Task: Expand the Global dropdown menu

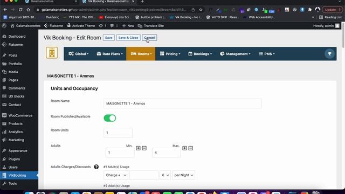Action: (79, 54)
